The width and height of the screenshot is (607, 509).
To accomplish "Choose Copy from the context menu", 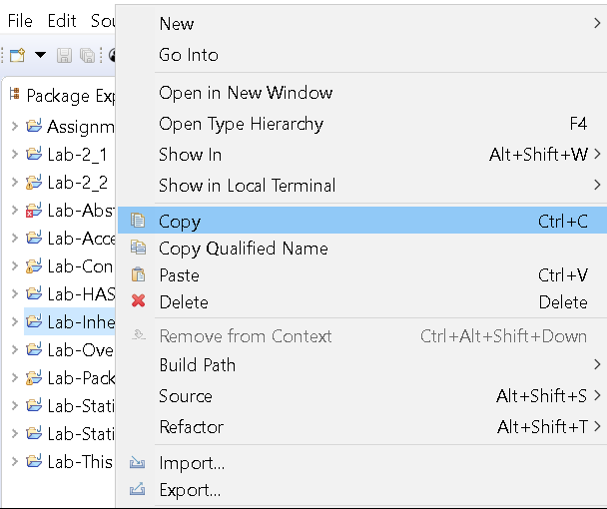I will click(362, 221).
